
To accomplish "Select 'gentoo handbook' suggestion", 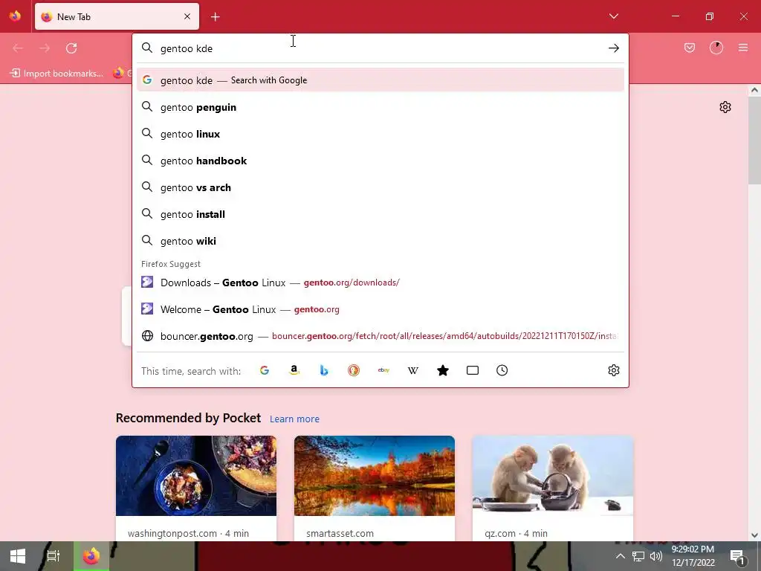I will coord(380,161).
